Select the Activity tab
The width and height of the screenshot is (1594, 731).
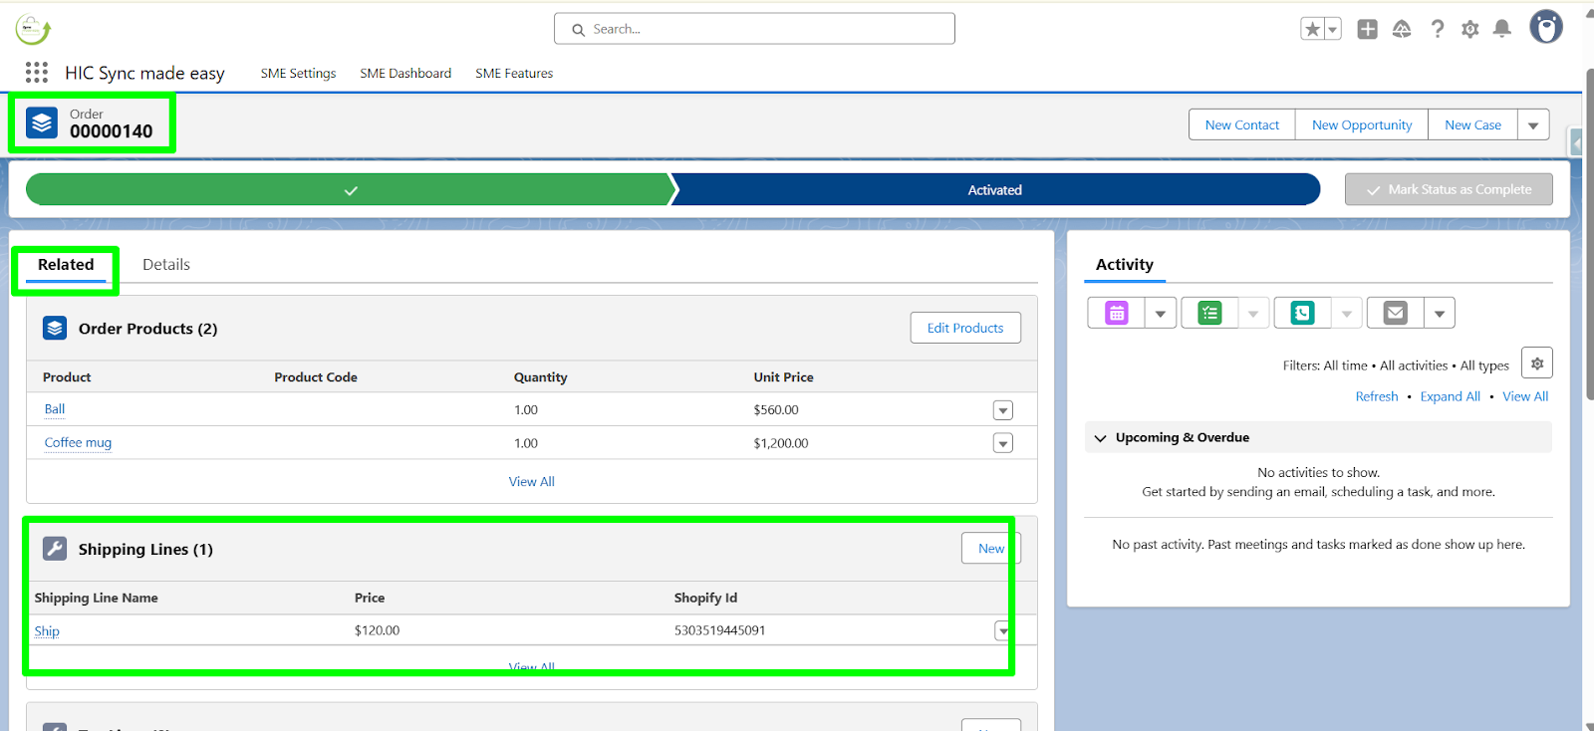click(x=1125, y=265)
